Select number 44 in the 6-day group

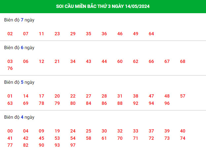click(x=104, y=61)
